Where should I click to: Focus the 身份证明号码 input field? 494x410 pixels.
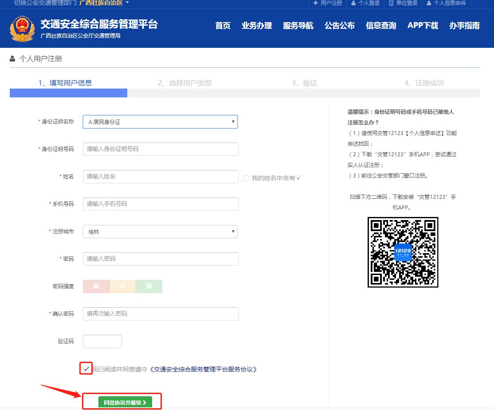pyautogui.click(x=161, y=149)
